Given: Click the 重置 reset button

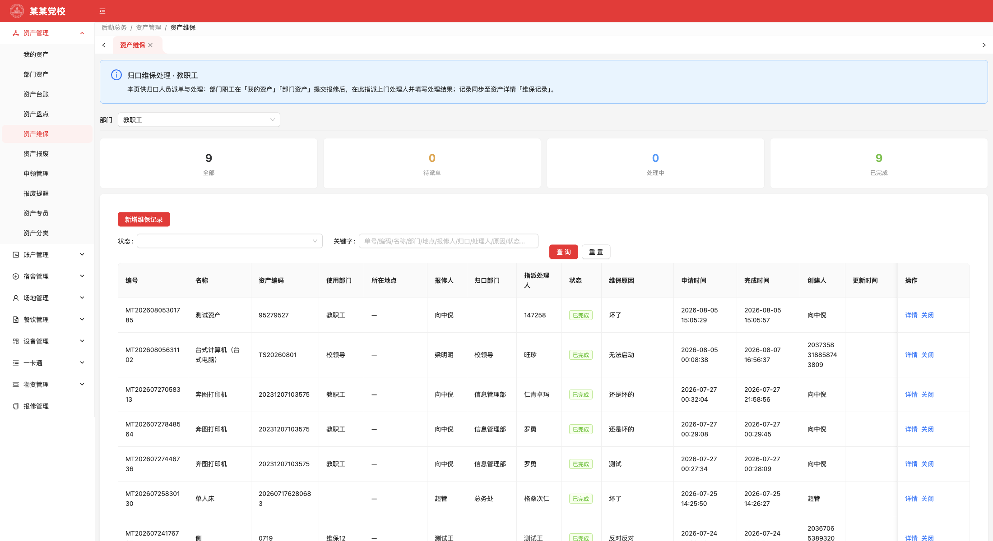Looking at the screenshot, I should pos(596,252).
